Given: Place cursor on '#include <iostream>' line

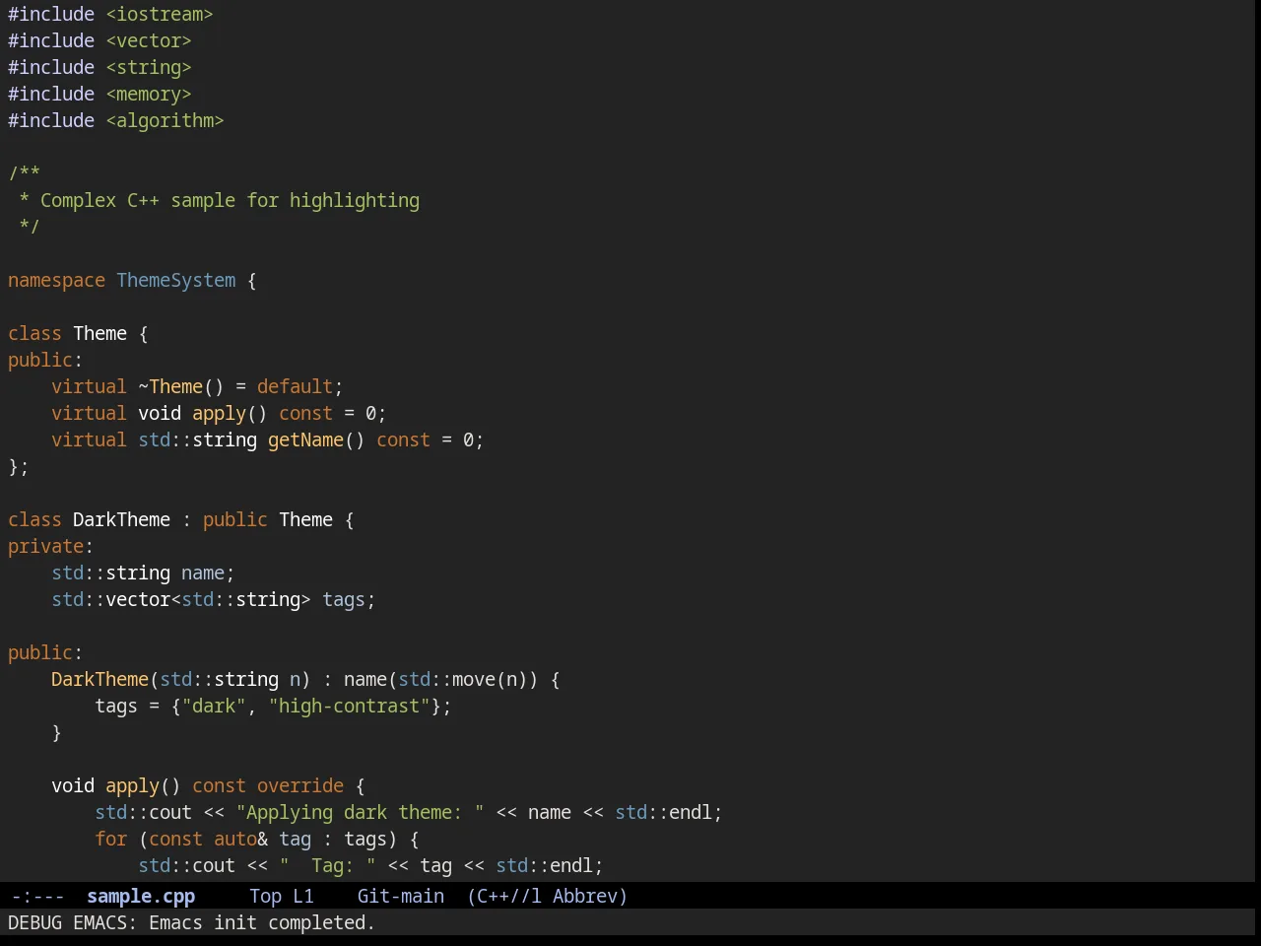Looking at the screenshot, I should [x=110, y=14].
